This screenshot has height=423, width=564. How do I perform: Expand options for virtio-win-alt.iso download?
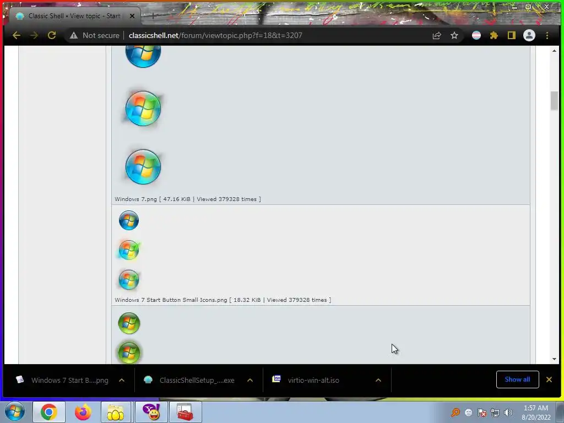(x=378, y=380)
